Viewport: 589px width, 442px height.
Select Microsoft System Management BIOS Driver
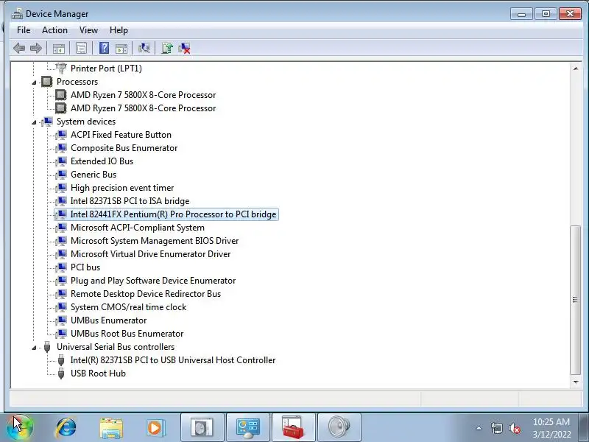click(155, 241)
